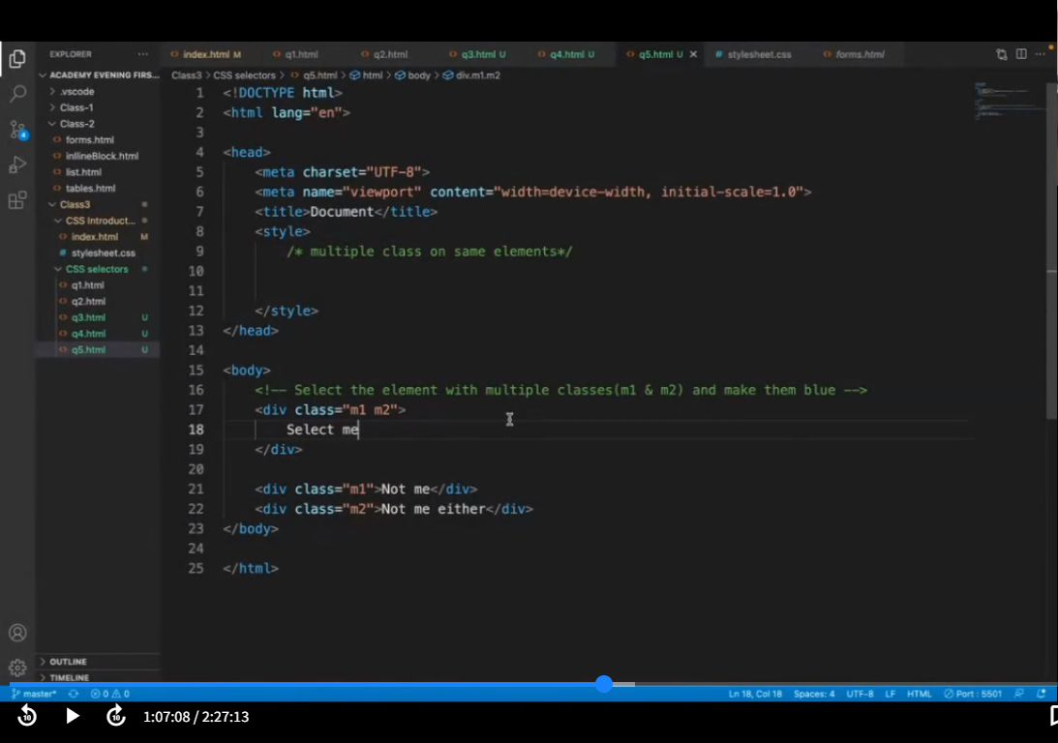
Task: Switch to the q3.html tab
Action: (x=477, y=54)
